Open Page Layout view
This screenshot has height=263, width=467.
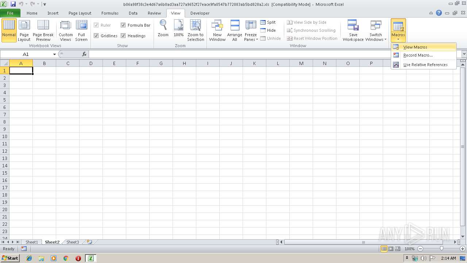(24, 30)
